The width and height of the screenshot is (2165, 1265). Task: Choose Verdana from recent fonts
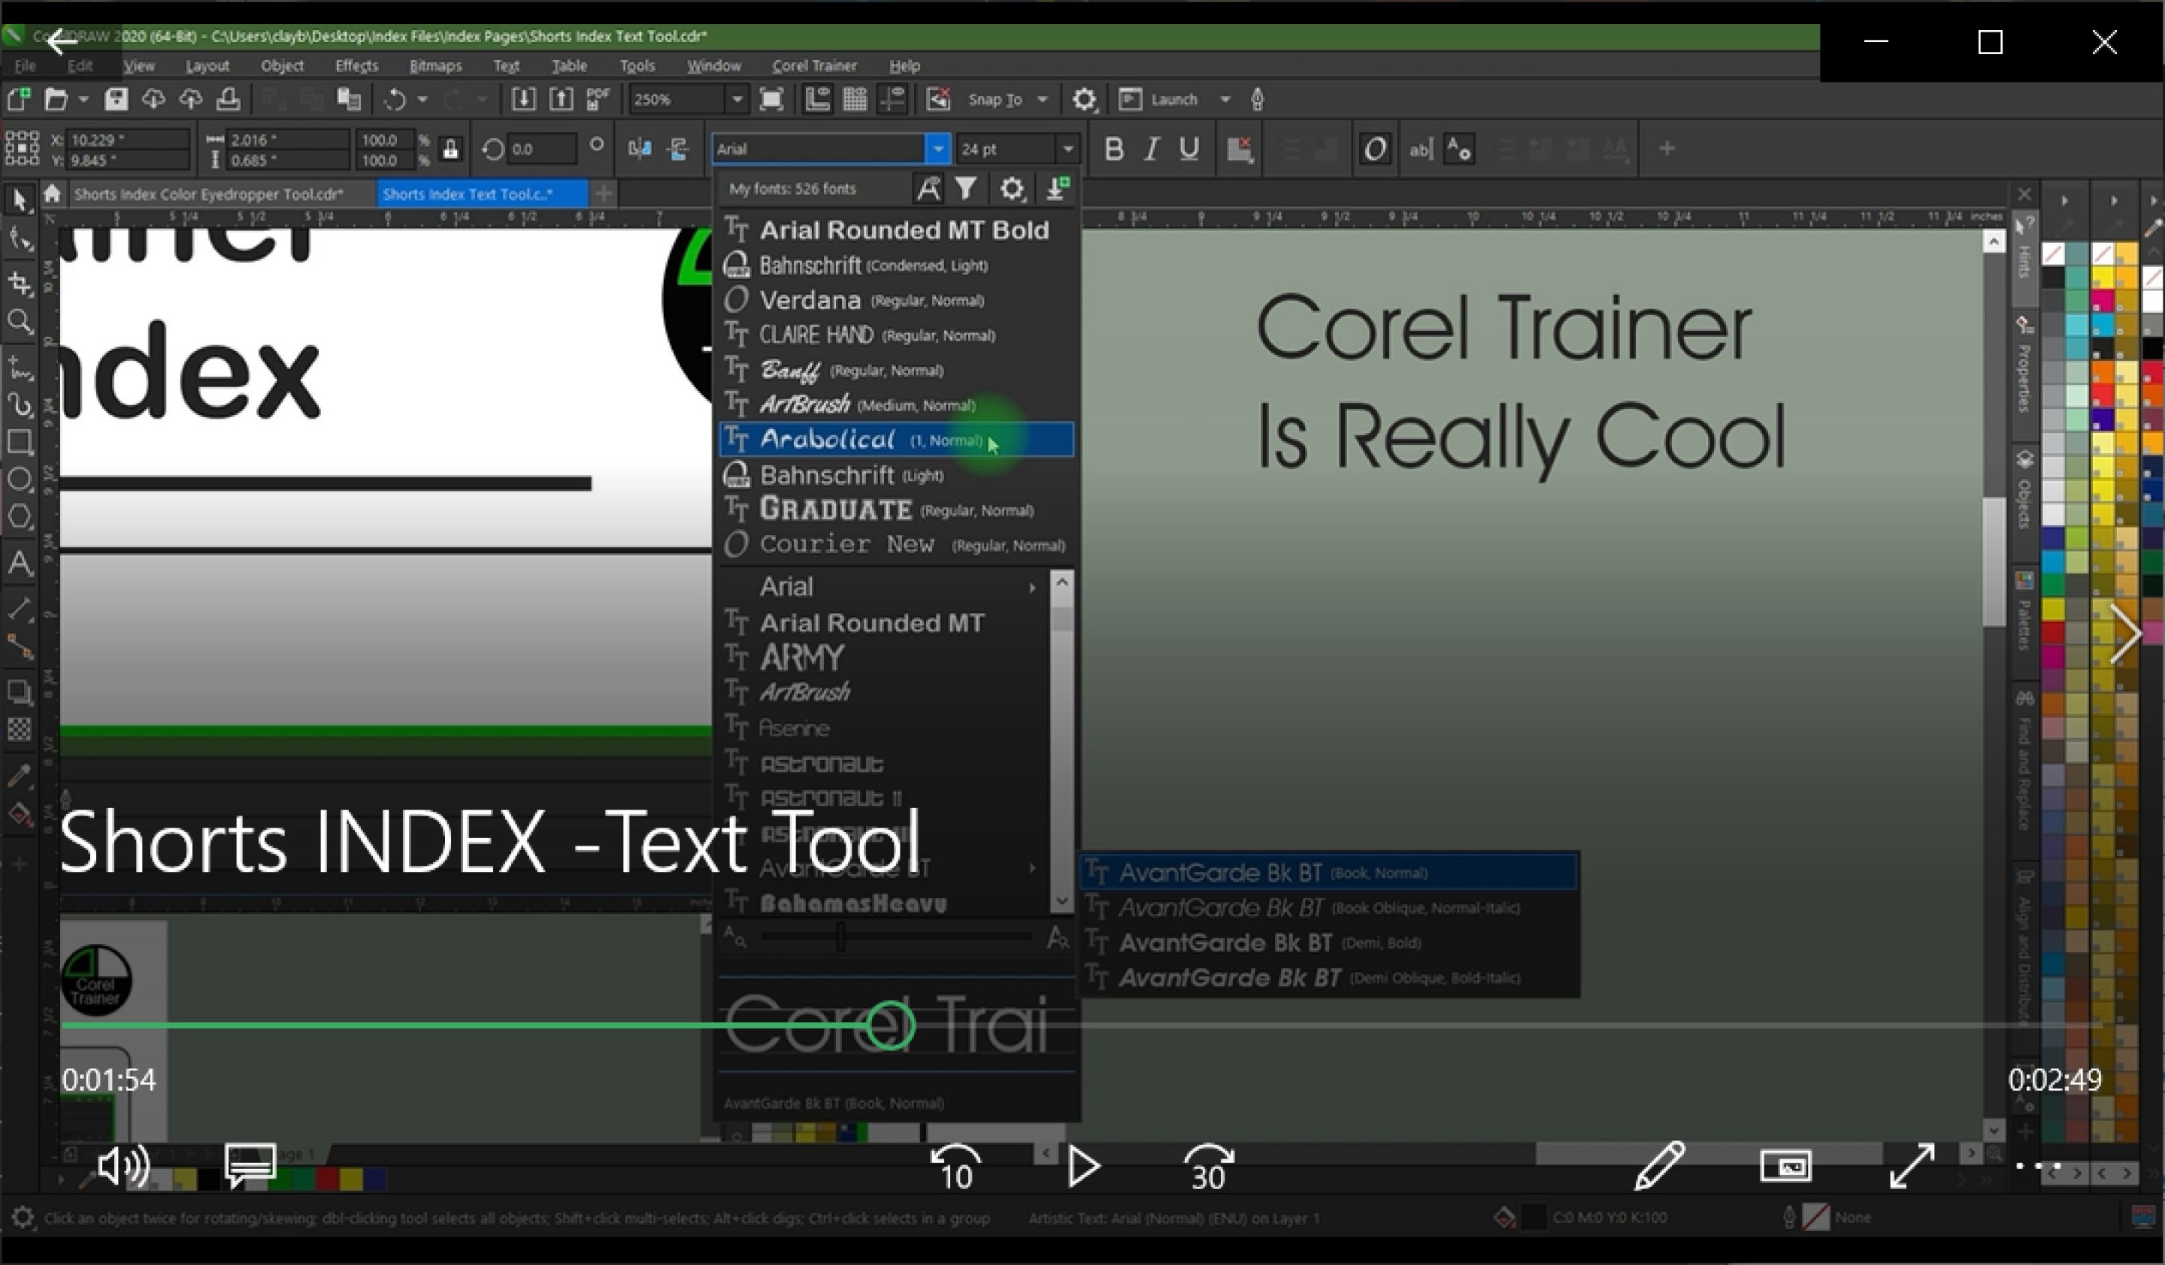click(x=896, y=300)
